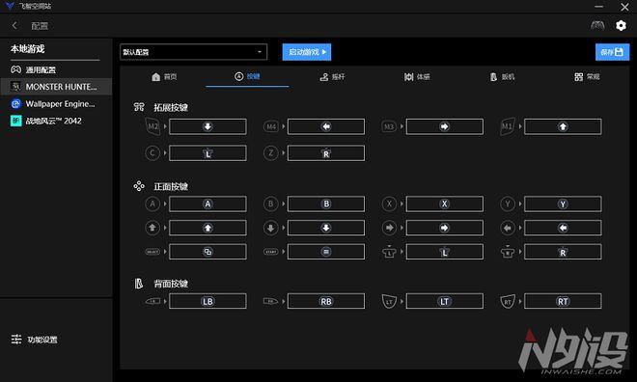Select the Z button source icon
Screen dimensions: 637x382
pyautogui.click(x=271, y=153)
